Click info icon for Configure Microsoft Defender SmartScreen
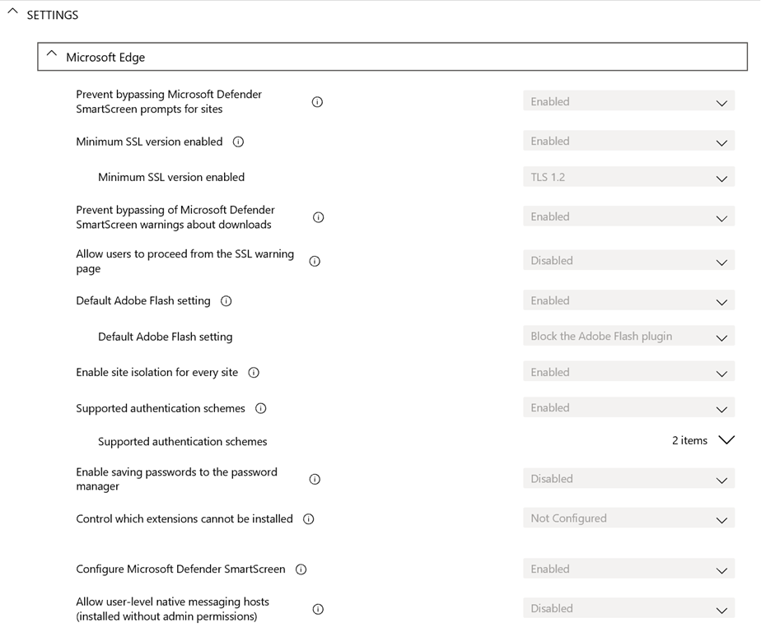766x632 pixels. [x=301, y=569]
